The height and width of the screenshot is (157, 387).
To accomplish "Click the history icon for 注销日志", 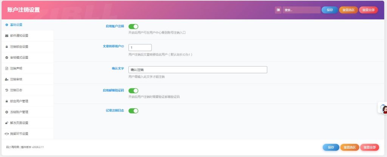I will 7,90.
